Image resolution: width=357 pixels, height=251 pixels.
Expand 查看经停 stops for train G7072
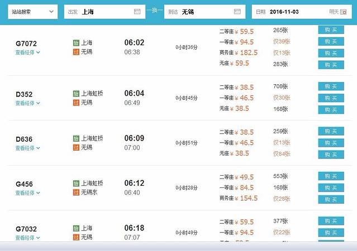pos(27,53)
